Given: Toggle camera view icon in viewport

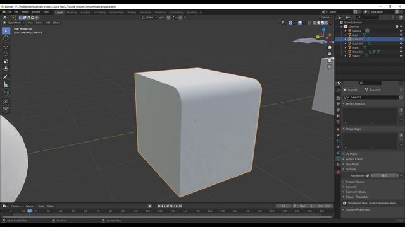Looking at the screenshot, I should (330, 61).
